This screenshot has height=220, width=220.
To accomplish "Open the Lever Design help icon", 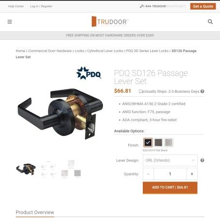I will coord(202,160).
